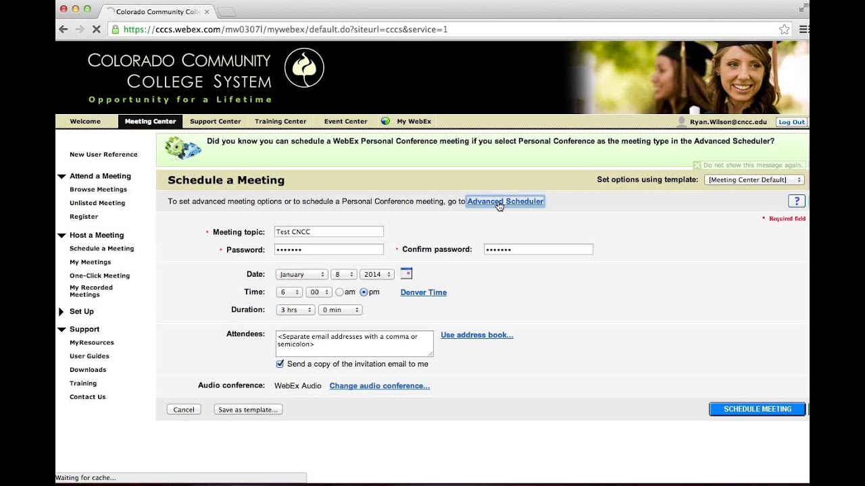Click the Advanced Scheduler link
This screenshot has height=486, width=865.
pyautogui.click(x=505, y=201)
